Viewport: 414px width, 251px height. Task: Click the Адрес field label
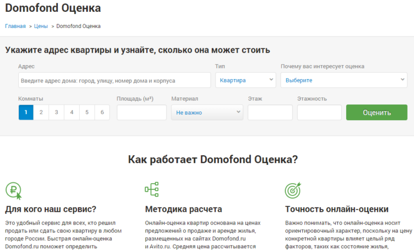click(x=26, y=66)
